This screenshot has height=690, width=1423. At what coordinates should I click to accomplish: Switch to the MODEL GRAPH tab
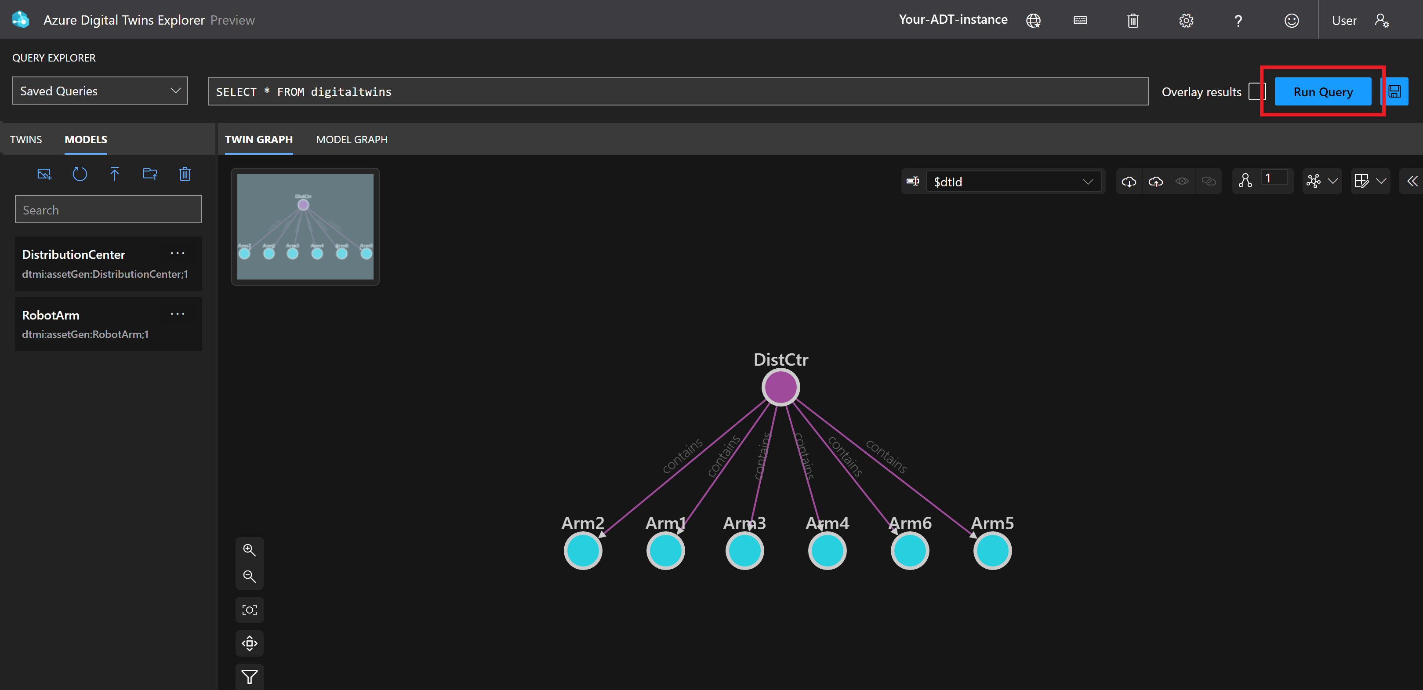tap(352, 139)
